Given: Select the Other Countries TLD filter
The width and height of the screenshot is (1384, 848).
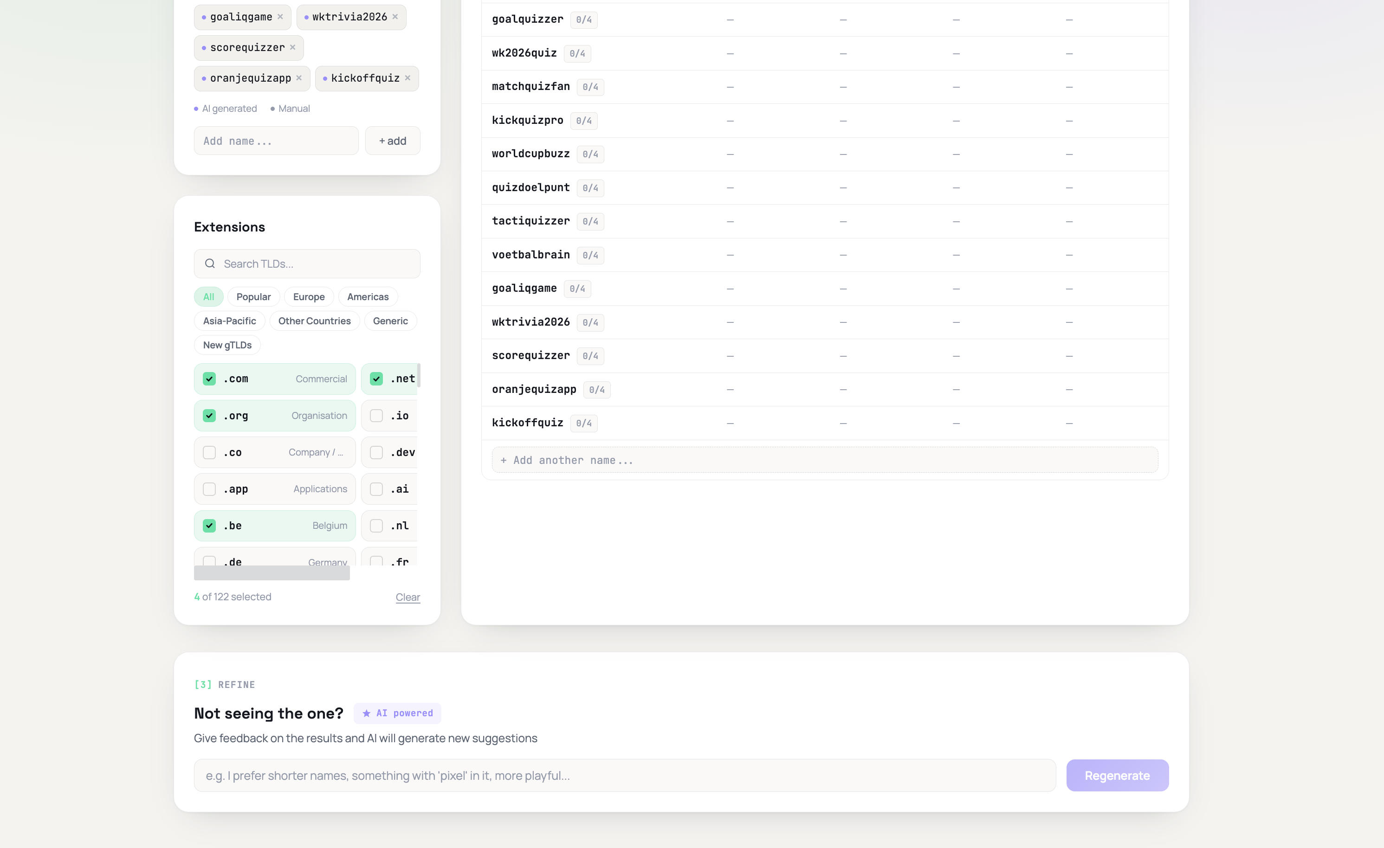Looking at the screenshot, I should tap(315, 321).
